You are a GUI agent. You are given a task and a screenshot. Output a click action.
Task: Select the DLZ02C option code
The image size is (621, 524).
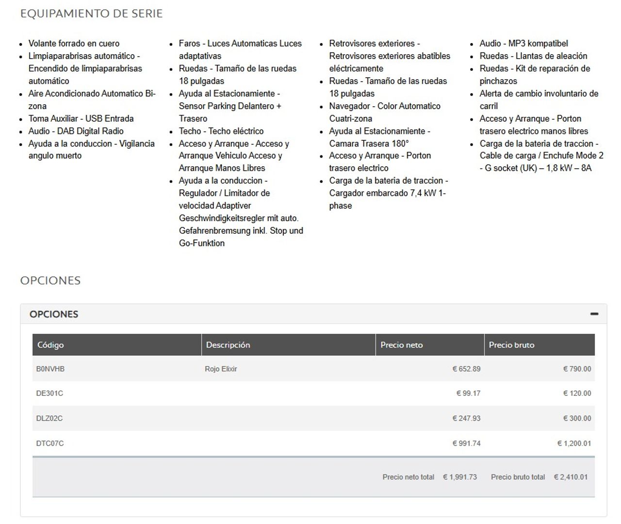[x=49, y=418]
